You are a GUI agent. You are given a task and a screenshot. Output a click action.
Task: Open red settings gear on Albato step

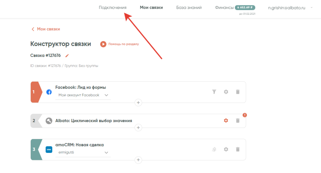(226, 121)
